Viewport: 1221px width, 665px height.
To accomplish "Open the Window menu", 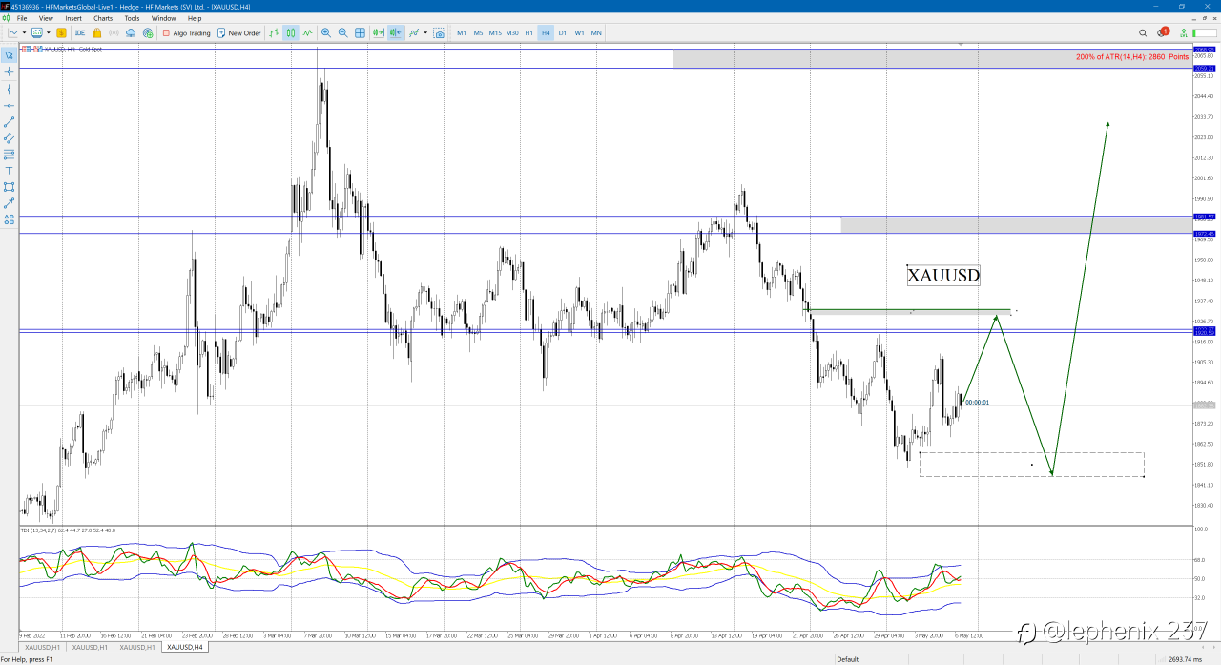I will [164, 18].
